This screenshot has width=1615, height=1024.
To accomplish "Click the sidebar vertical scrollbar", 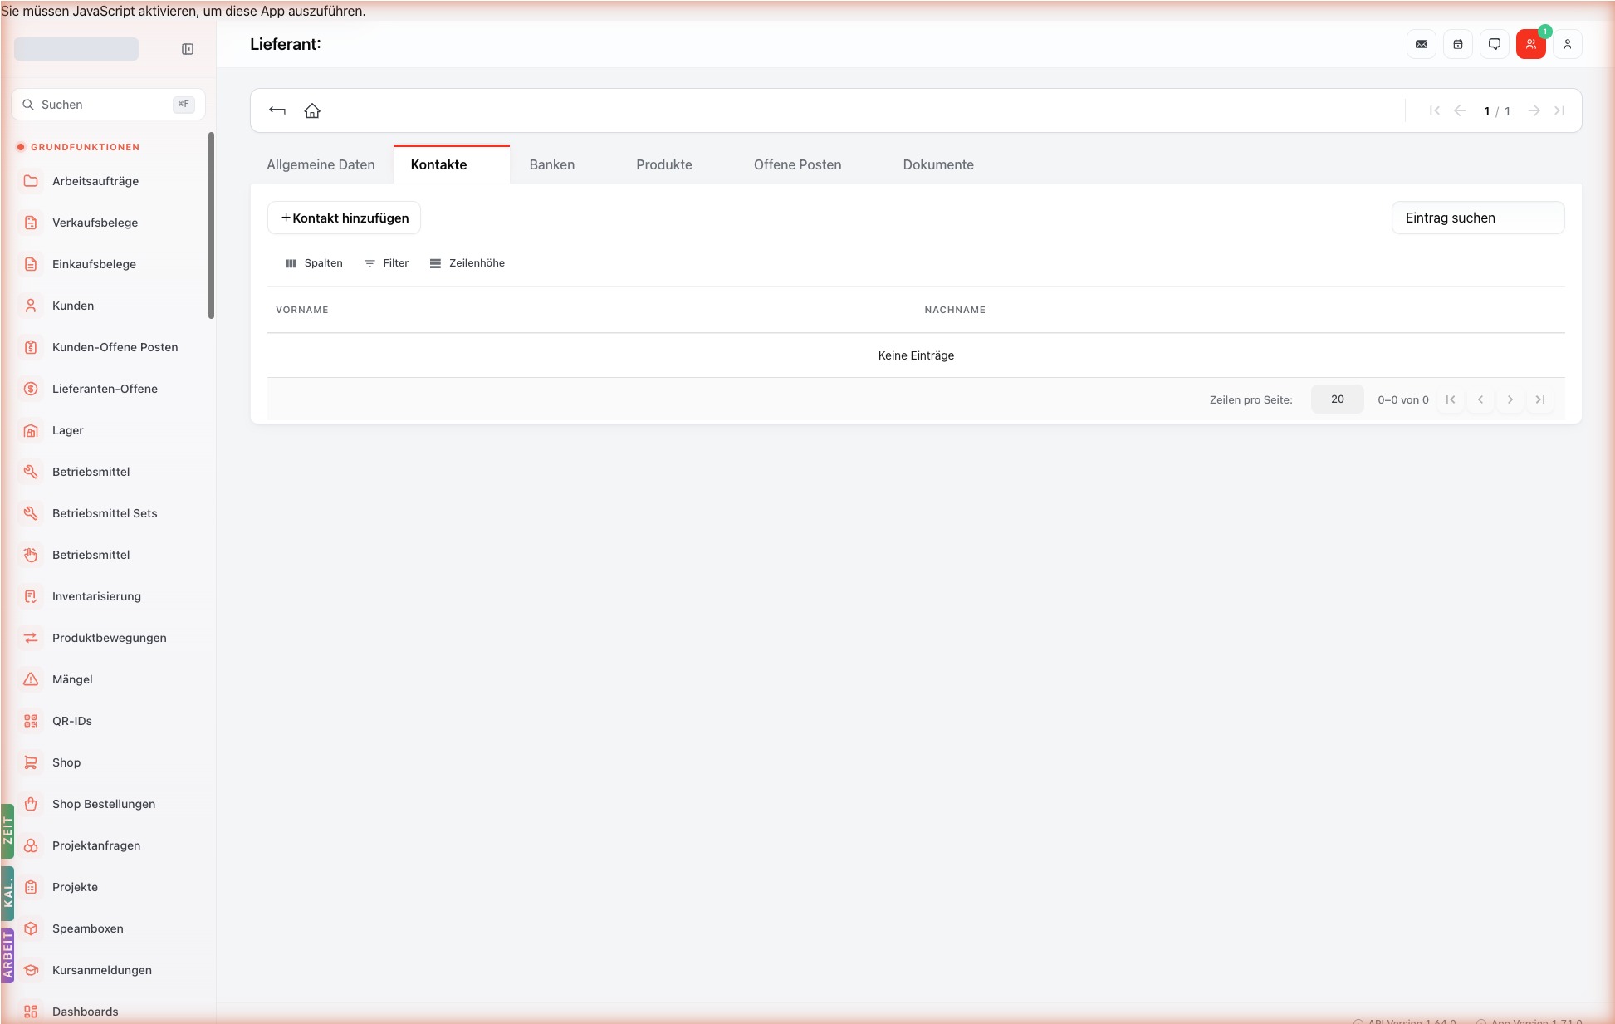I will coord(211,225).
